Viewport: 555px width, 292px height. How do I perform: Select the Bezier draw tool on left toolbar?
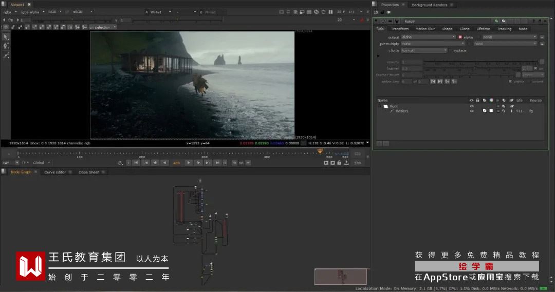[6, 46]
